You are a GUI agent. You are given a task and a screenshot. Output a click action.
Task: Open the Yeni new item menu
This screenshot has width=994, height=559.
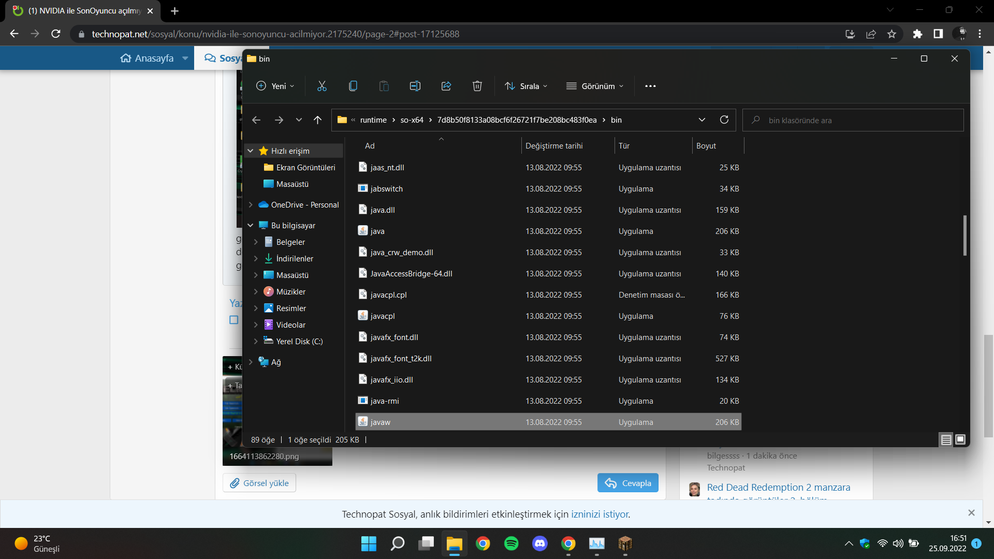tap(275, 86)
